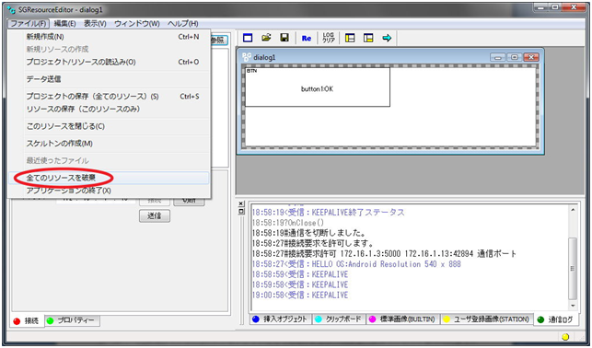Click the dialog1 child window title icon

click(x=247, y=57)
